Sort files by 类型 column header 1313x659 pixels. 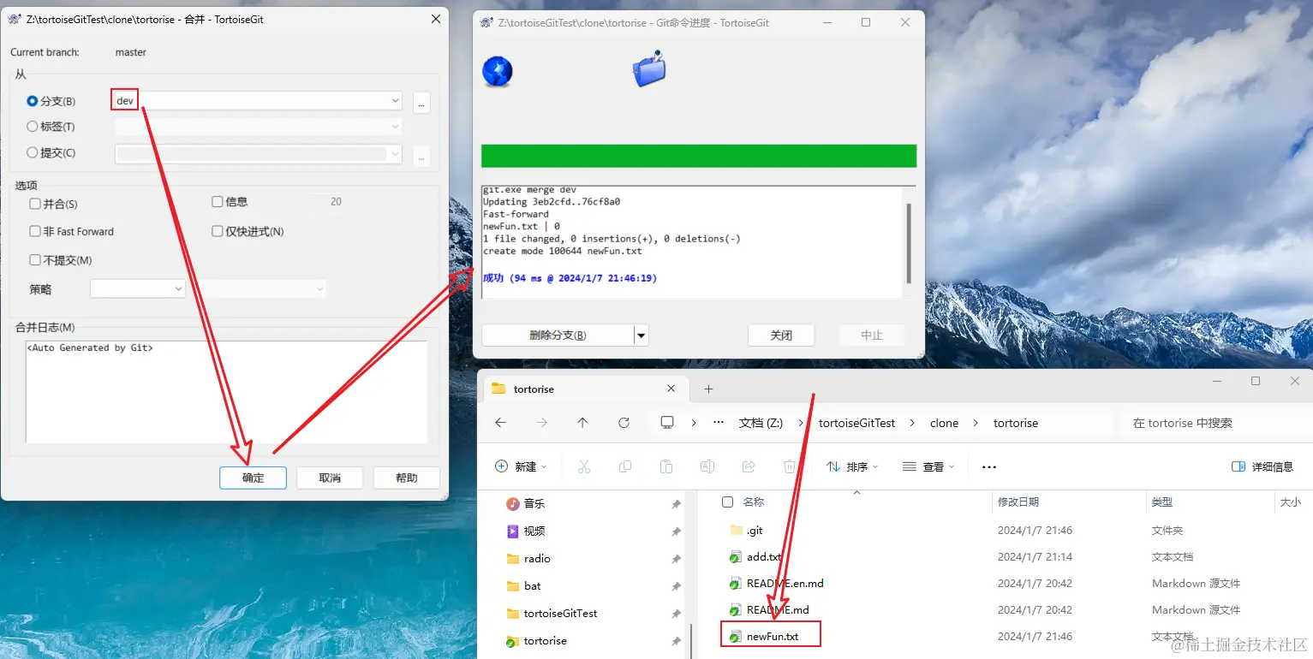[1162, 502]
